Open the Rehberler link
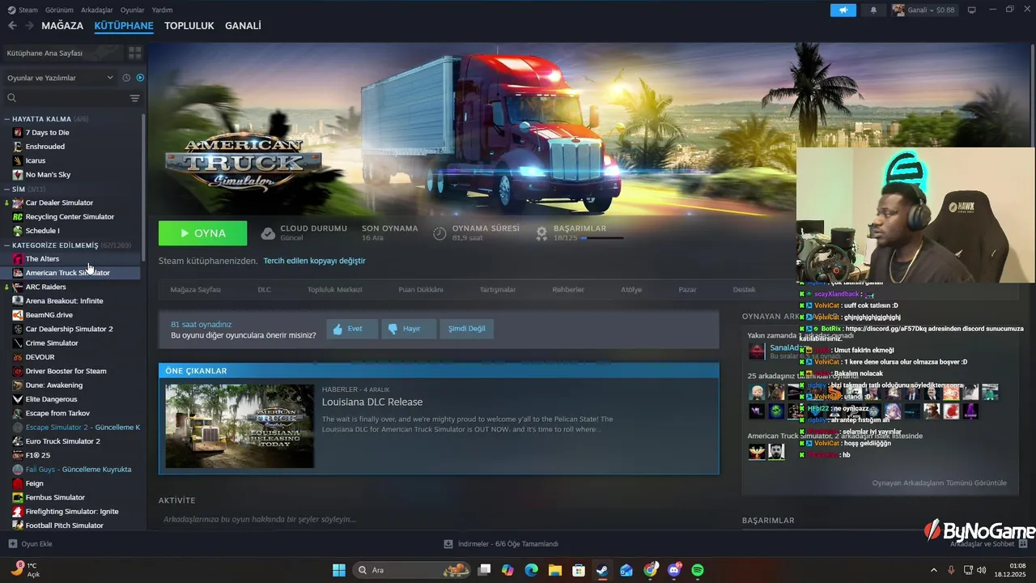 (x=567, y=289)
